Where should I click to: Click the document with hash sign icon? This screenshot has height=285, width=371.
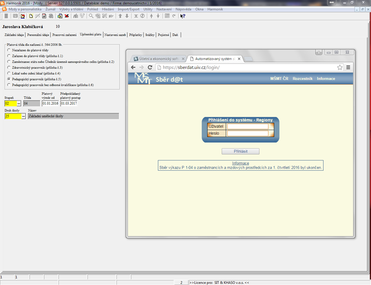pos(44,16)
